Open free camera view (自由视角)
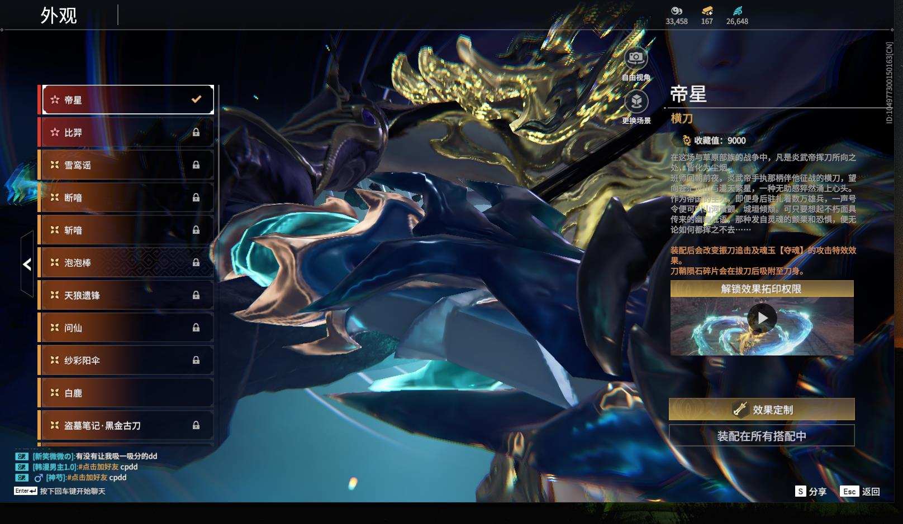The width and height of the screenshot is (903, 524). click(x=636, y=64)
